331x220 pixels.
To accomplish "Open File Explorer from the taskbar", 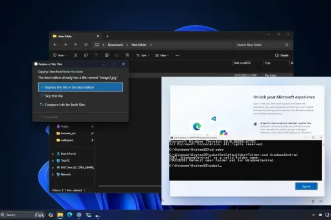I will (x=60, y=215).
